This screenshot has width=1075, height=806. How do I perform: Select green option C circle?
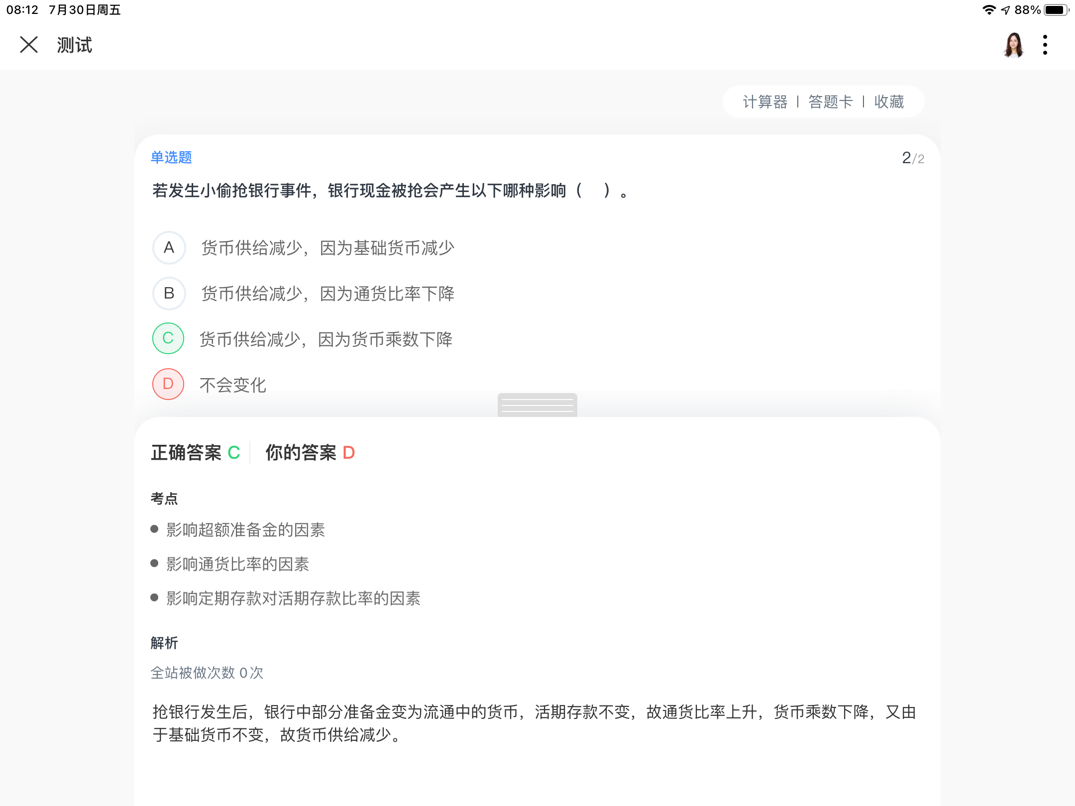tap(168, 338)
